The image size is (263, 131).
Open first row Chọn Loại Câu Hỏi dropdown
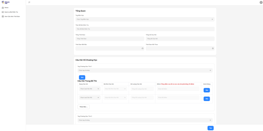90,89
